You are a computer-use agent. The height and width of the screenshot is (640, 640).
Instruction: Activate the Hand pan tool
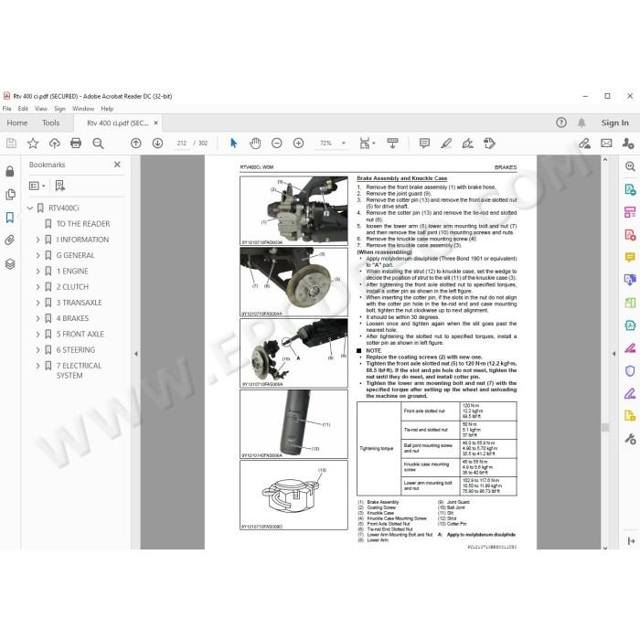point(255,144)
